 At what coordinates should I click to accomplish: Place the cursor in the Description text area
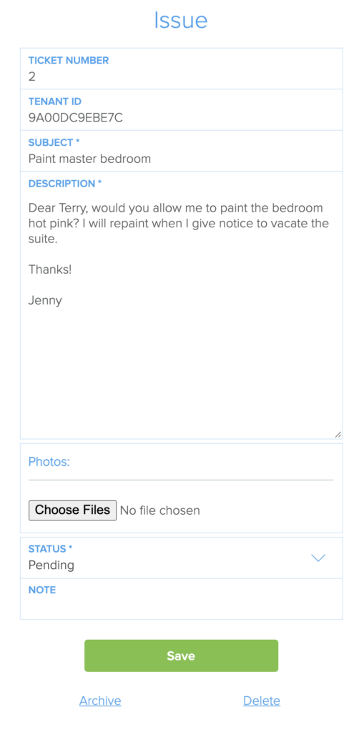click(x=181, y=305)
